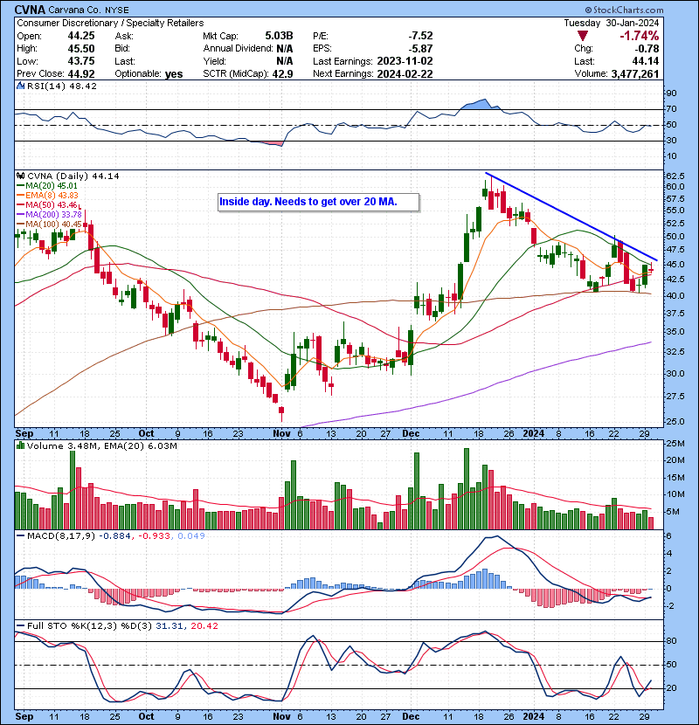Image resolution: width=699 pixels, height=725 pixels.
Task: Select the orange EMA(8) legend line swatch
Action: coord(20,195)
